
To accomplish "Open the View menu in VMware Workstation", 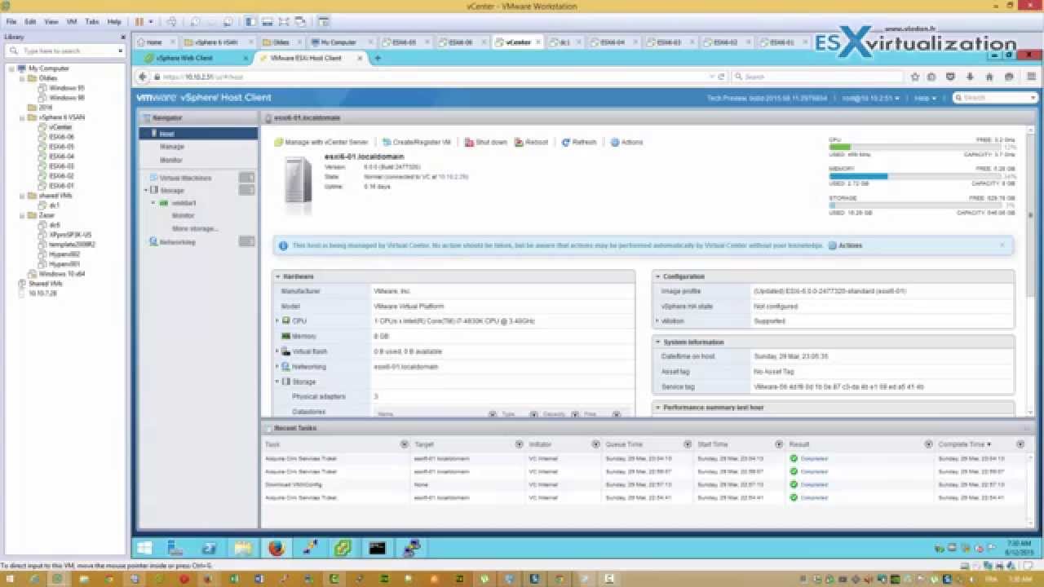I will (51, 22).
